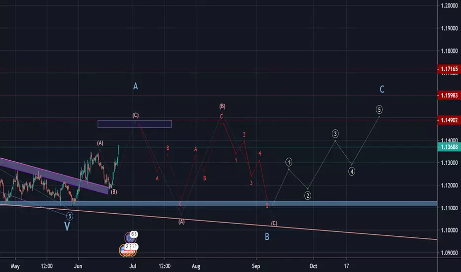
Task: Select the pink descending trendline
Action: tap(219, 222)
